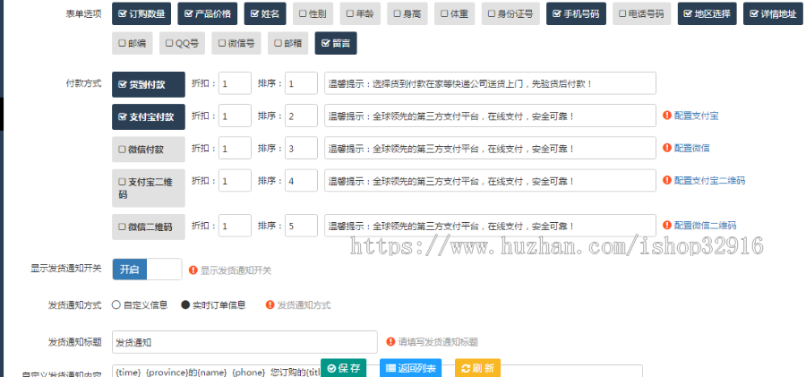Open the 配置支付宝二维码 link
This screenshot has width=806, height=377.
click(708, 180)
